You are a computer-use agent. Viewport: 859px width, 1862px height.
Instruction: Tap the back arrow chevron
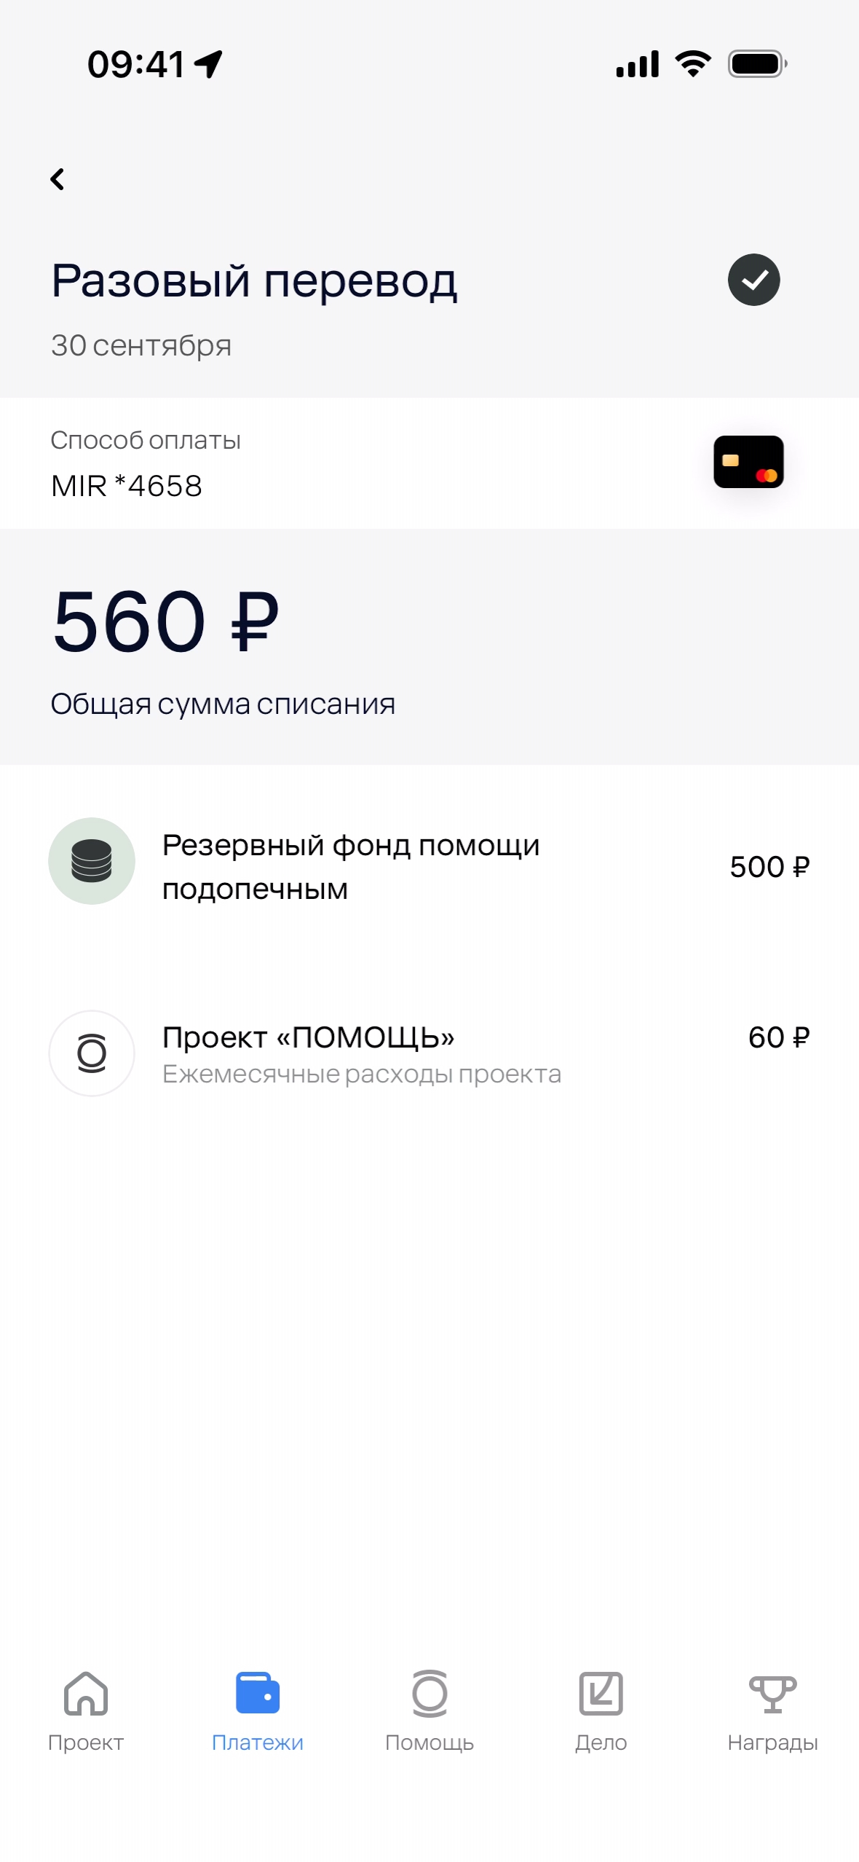pos(58,179)
